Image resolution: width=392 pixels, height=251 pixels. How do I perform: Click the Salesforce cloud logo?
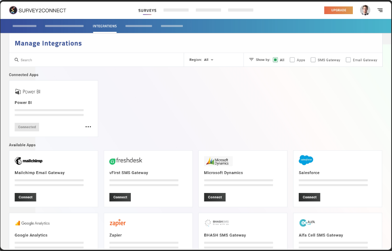[x=306, y=160]
